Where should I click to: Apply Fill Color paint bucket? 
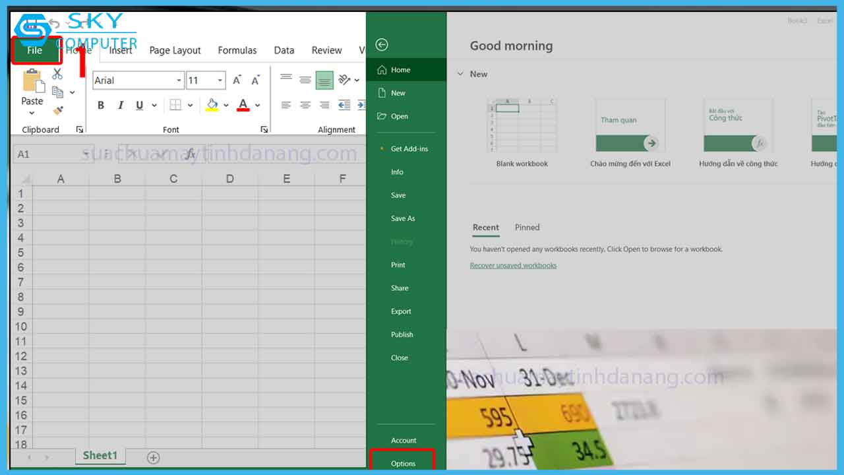tap(212, 105)
